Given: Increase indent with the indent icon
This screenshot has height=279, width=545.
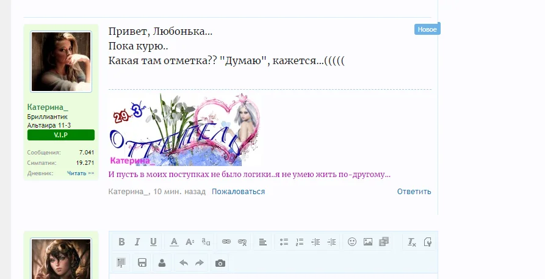Looking at the screenshot, I should (x=331, y=242).
